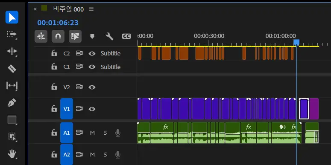Select the last audio clip on A1
Screen dimensions: 331x165
tap(312, 133)
